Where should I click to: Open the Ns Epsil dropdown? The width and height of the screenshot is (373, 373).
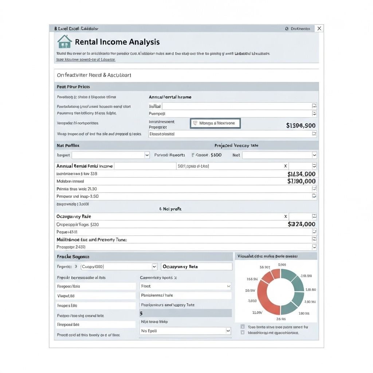pyautogui.click(x=228, y=331)
